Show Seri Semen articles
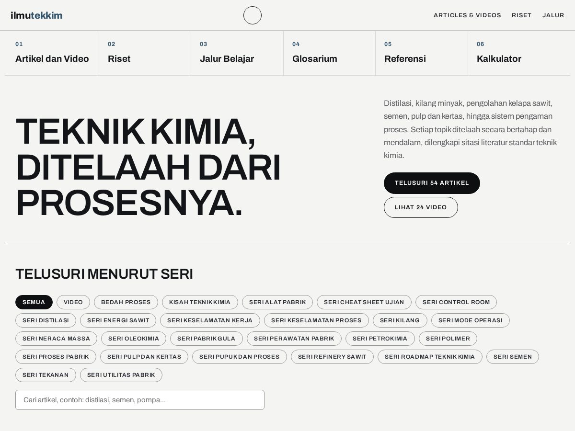This screenshot has width=575, height=431. [513, 357]
